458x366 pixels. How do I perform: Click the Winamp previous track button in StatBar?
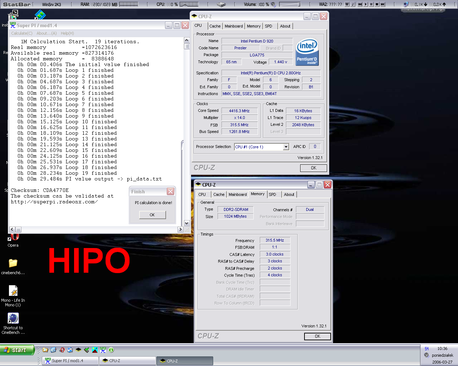360,4
